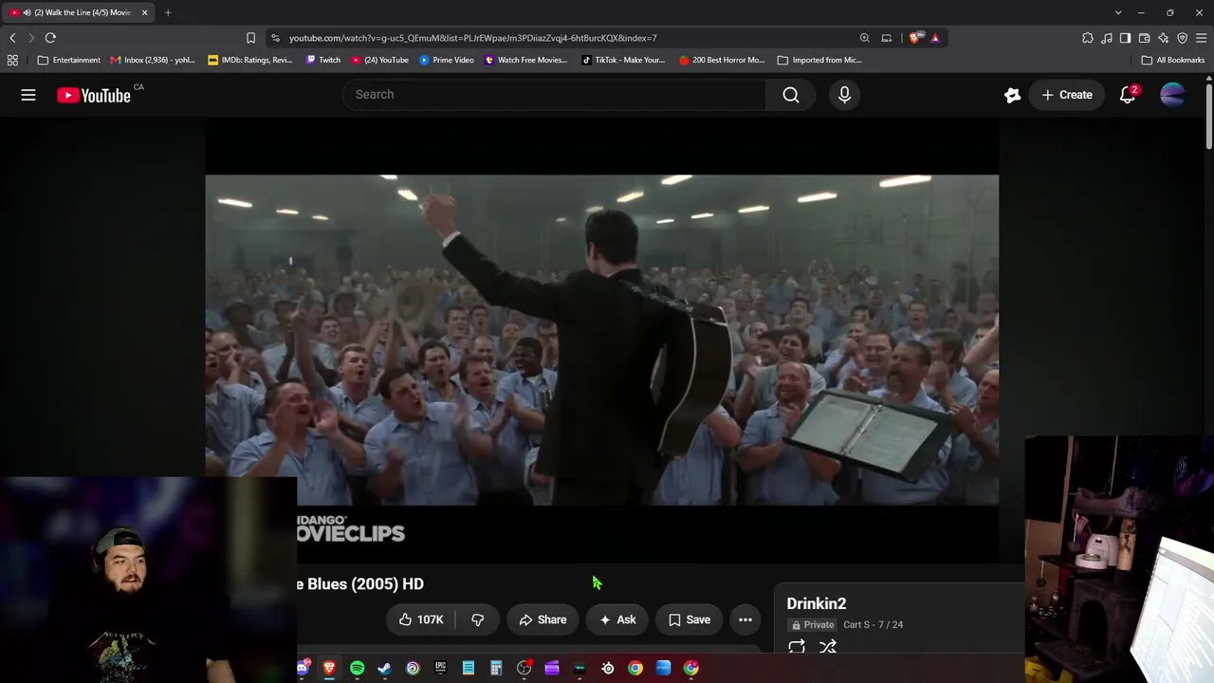Open the account avatar menu
Image resolution: width=1214 pixels, height=683 pixels.
point(1172,95)
